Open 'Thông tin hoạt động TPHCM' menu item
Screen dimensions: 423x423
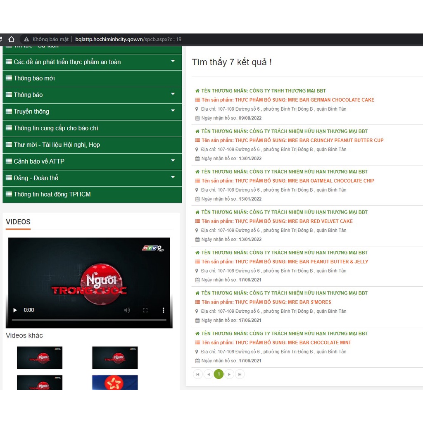click(52, 194)
